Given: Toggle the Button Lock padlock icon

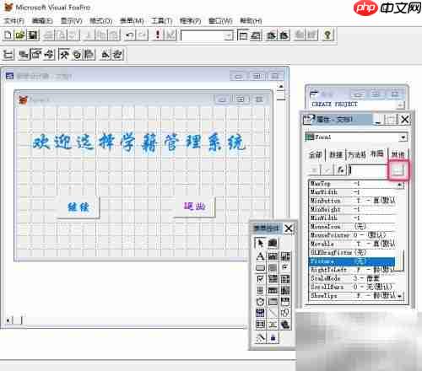Looking at the screenshot, I should [x=273, y=337].
